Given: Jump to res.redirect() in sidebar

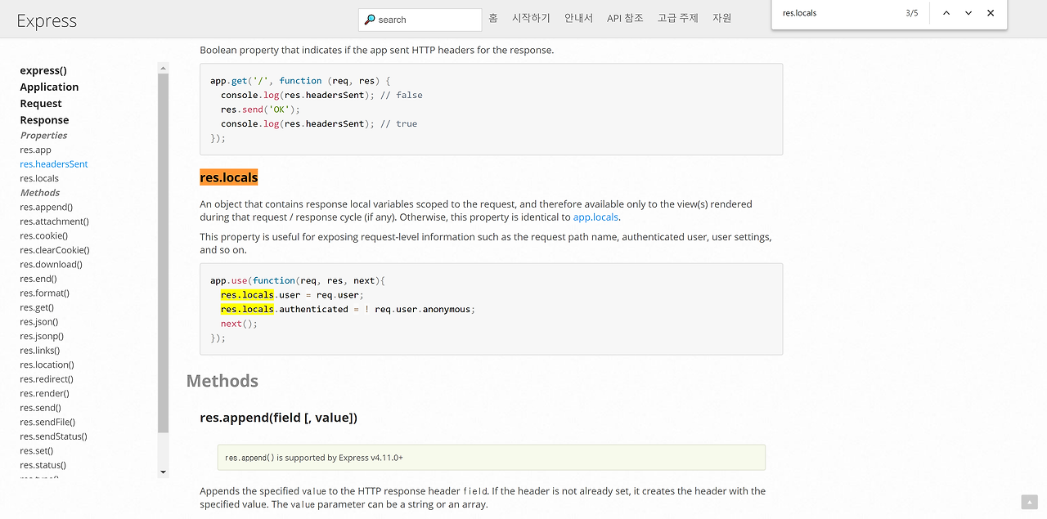Looking at the screenshot, I should [x=47, y=378].
